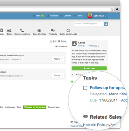Open Actions dropdown for Helsinki Polkupyörä
Viewport: 129px width, 131px height.
coord(58,59)
